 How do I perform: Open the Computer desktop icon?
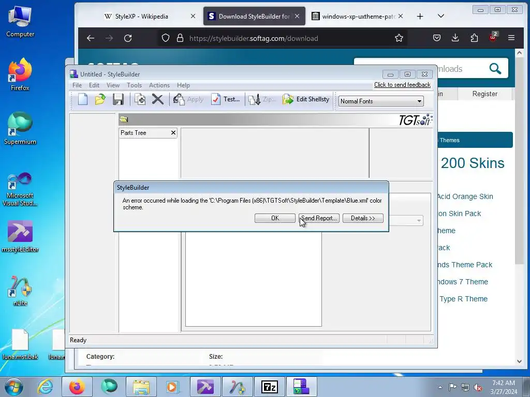pos(20,22)
